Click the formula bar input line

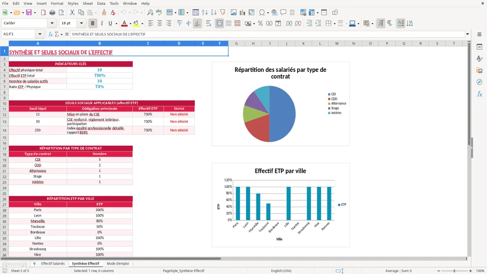click(267, 35)
